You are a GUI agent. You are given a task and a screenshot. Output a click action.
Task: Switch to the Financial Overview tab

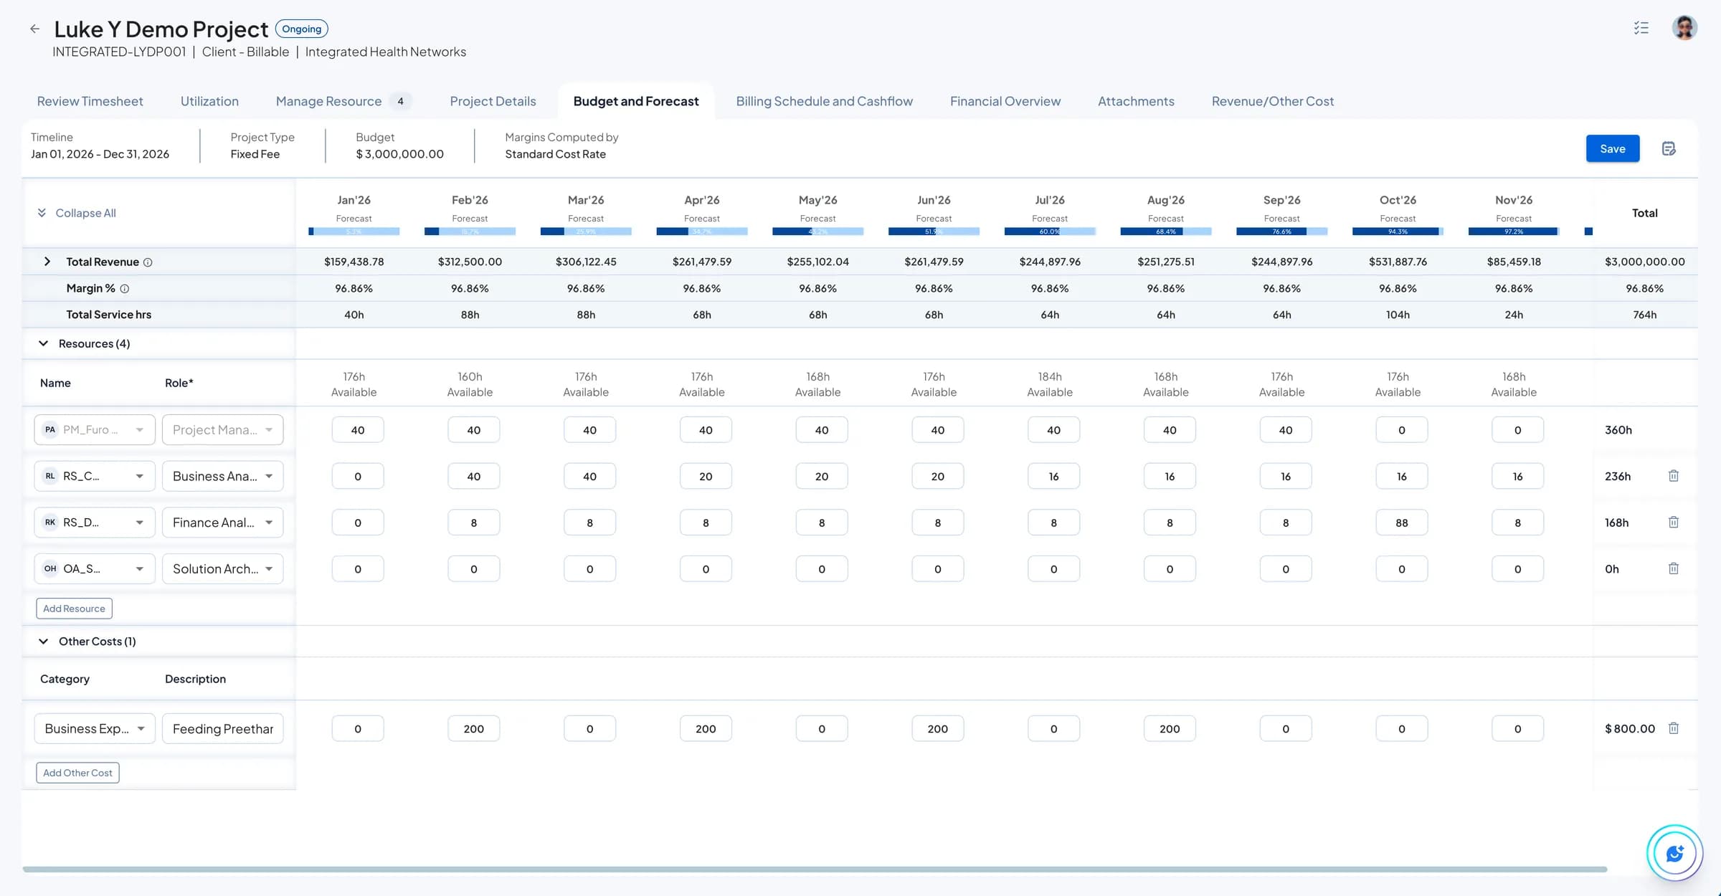coord(1005,101)
